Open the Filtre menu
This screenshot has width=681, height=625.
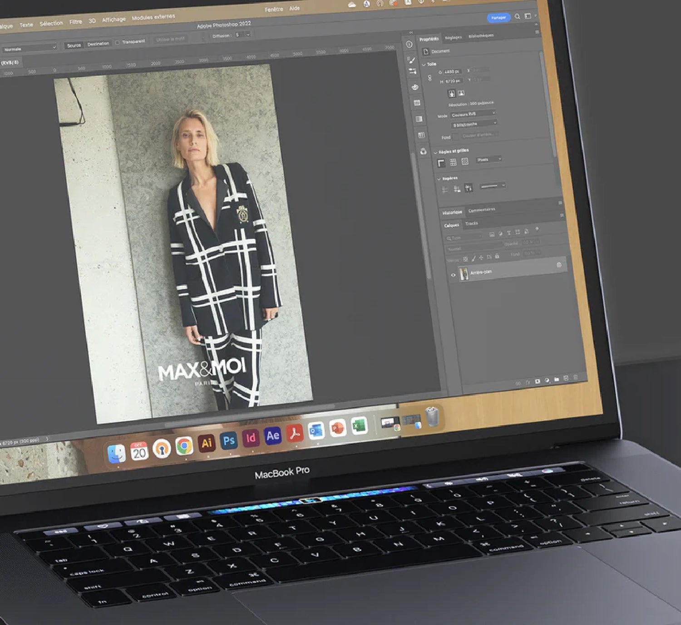click(75, 22)
